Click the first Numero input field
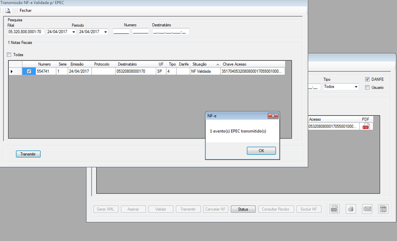Viewport: 397px width, 241px height. coord(121,32)
